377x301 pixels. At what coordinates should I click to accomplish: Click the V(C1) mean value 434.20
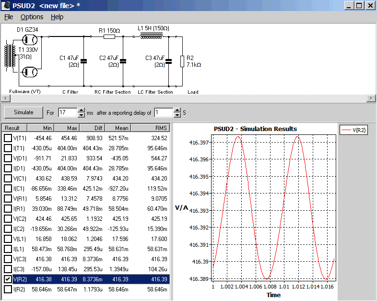point(120,179)
